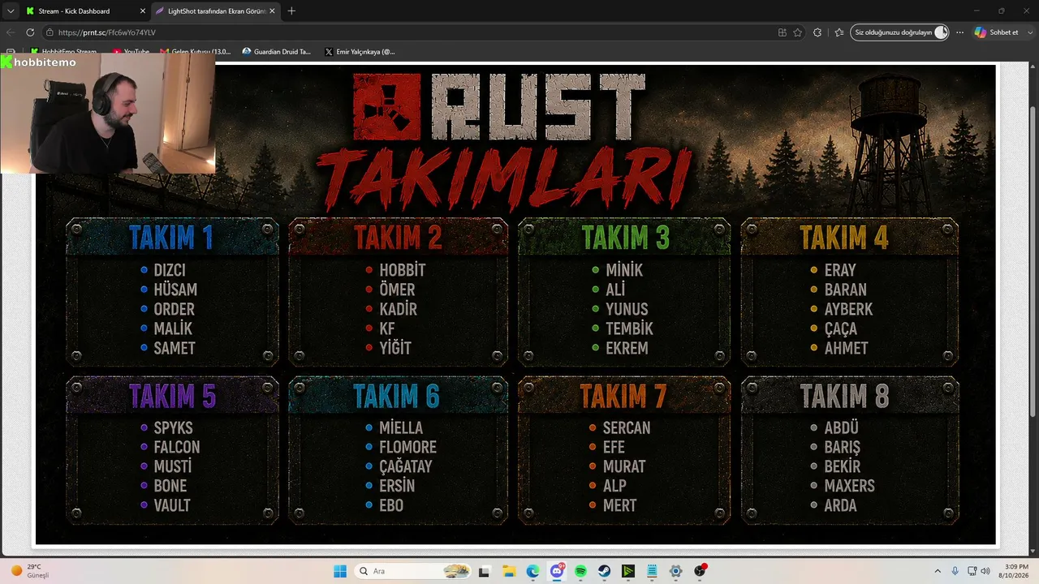1039x584 pixels.
Task: Open the weather widget showing 29°C
Action: click(x=31, y=571)
